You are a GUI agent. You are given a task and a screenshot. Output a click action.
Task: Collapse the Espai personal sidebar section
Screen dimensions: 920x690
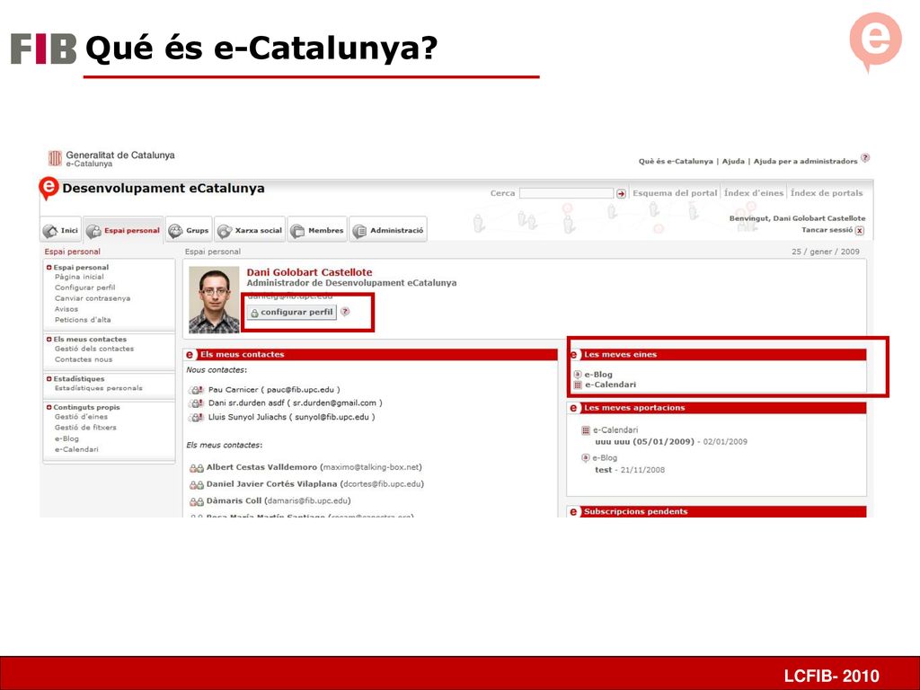pos(49,268)
